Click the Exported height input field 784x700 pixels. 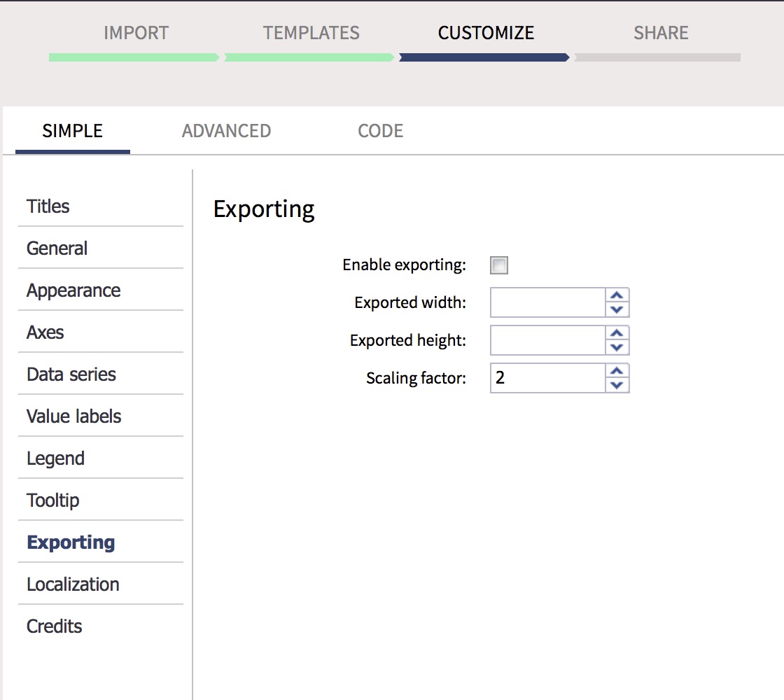(x=547, y=340)
